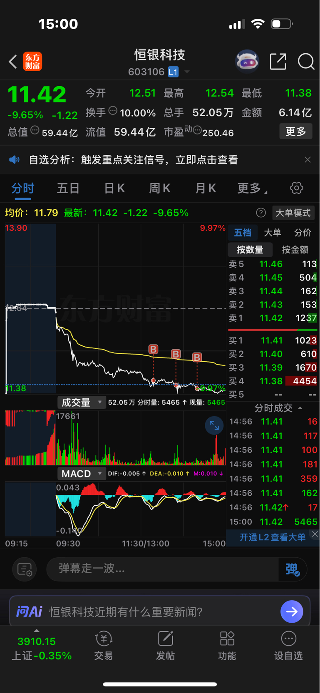Tap info icon next to 总值
Screen dimensions: 320x693
35,130
